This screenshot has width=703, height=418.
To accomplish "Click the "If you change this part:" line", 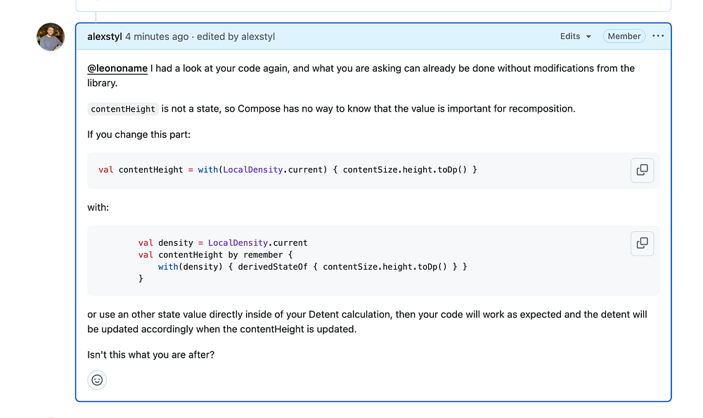I will 138,134.
